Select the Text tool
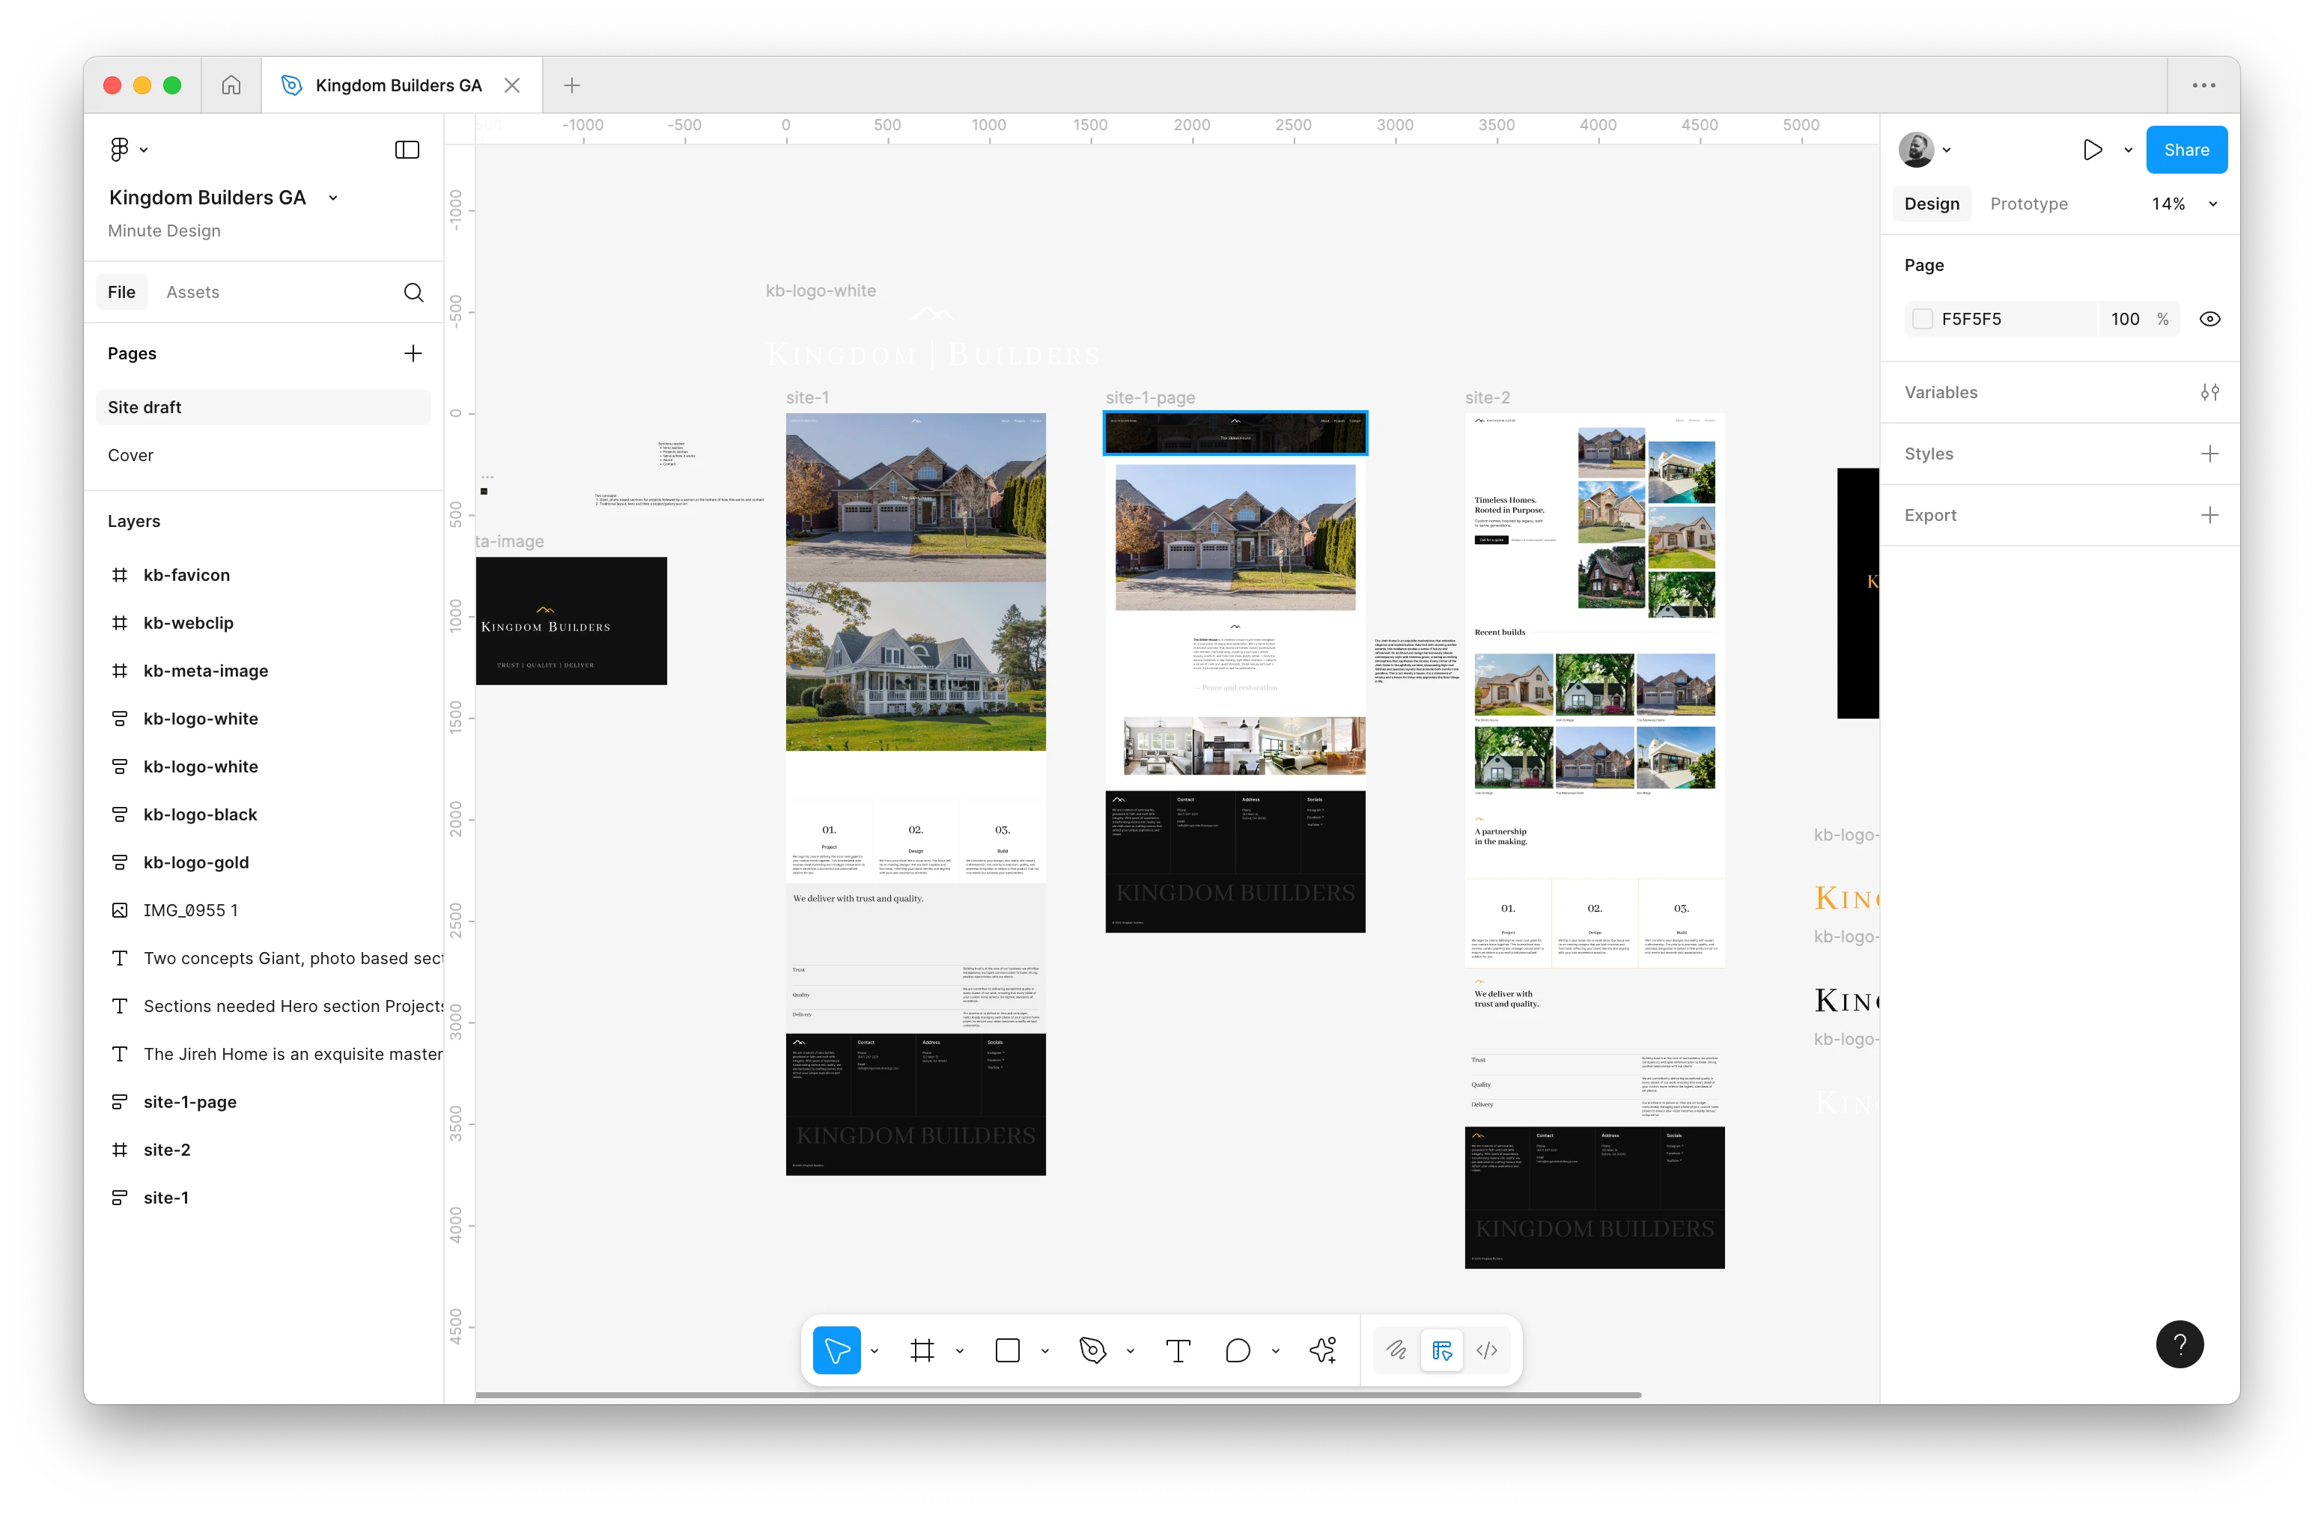2324x1515 pixels. tap(1178, 1350)
